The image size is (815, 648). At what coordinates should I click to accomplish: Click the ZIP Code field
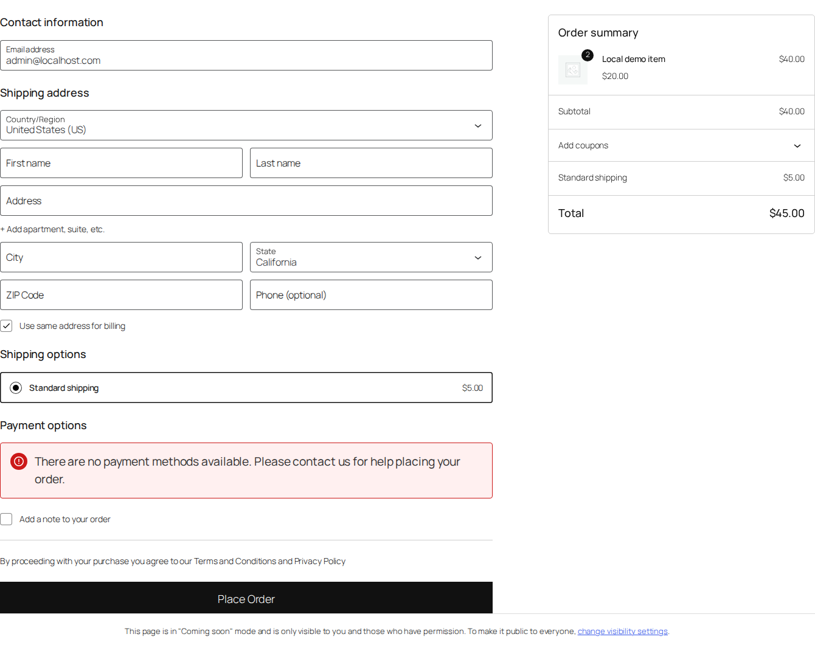121,295
